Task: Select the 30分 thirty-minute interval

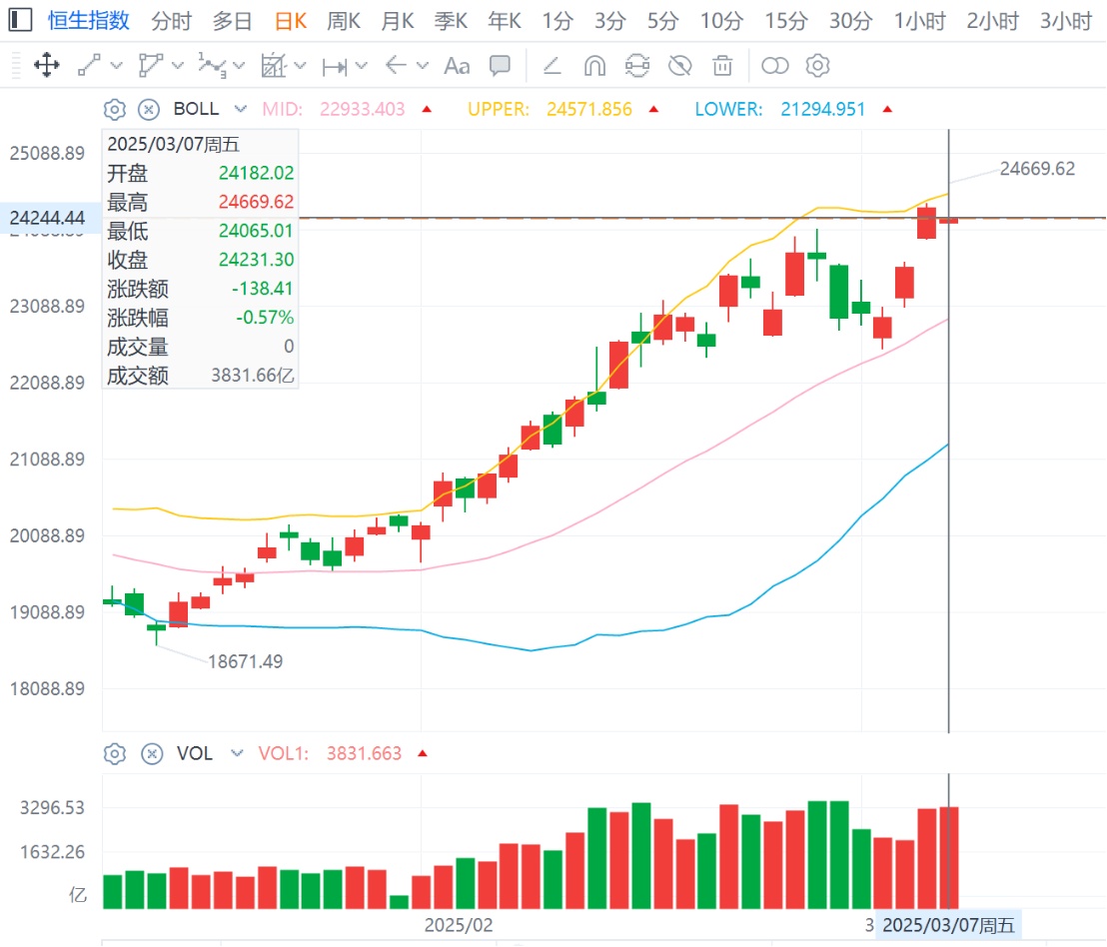Action: 850,21
